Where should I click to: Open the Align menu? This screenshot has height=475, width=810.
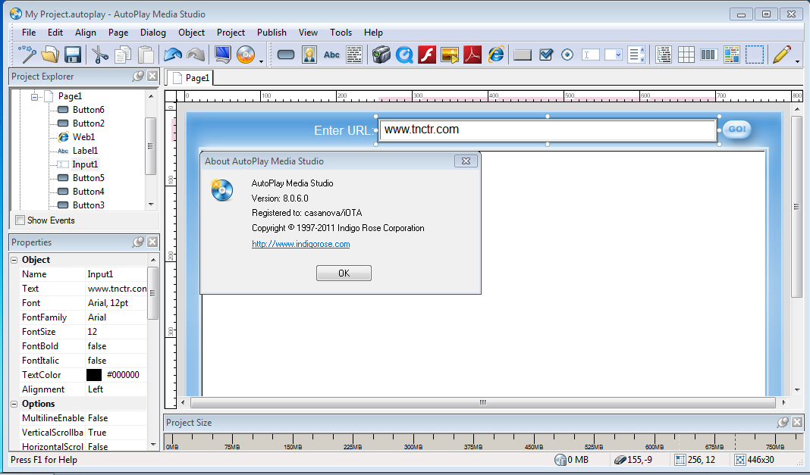click(x=85, y=33)
